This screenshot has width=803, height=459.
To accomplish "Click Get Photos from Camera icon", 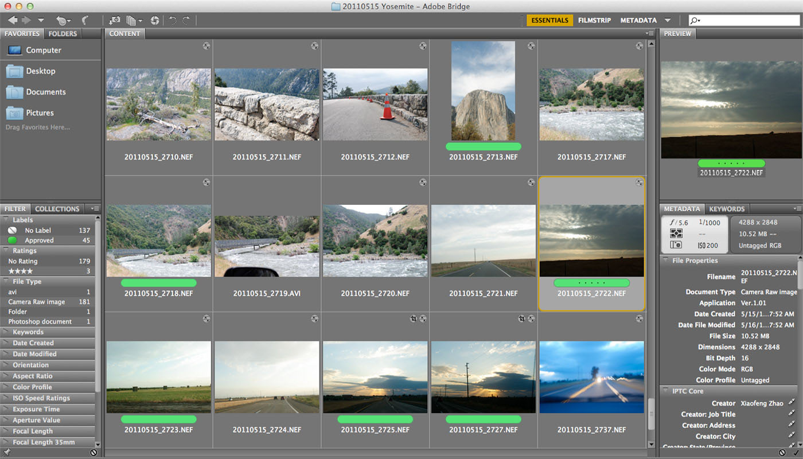I will click(114, 21).
